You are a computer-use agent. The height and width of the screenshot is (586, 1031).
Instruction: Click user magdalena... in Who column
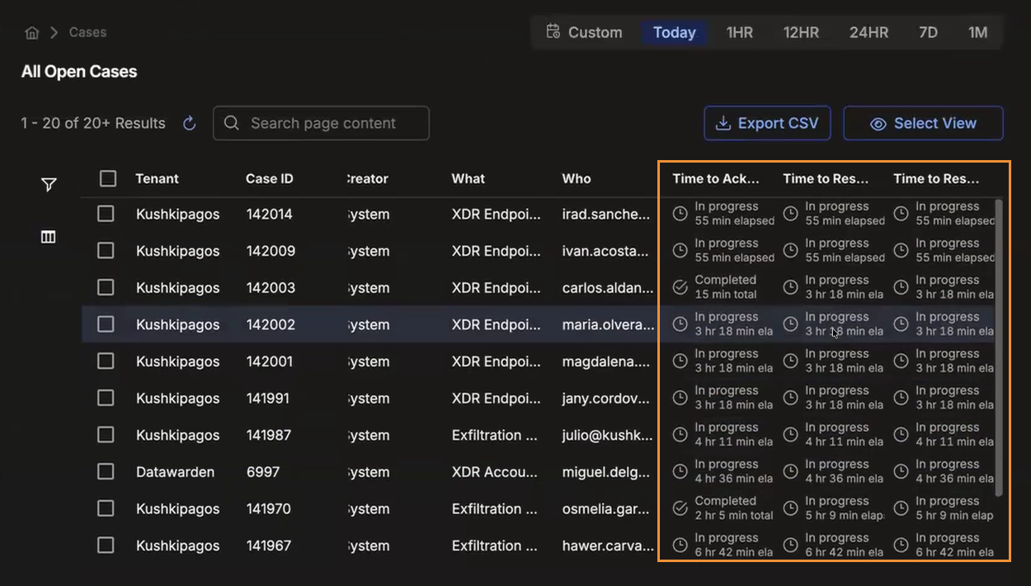(606, 361)
